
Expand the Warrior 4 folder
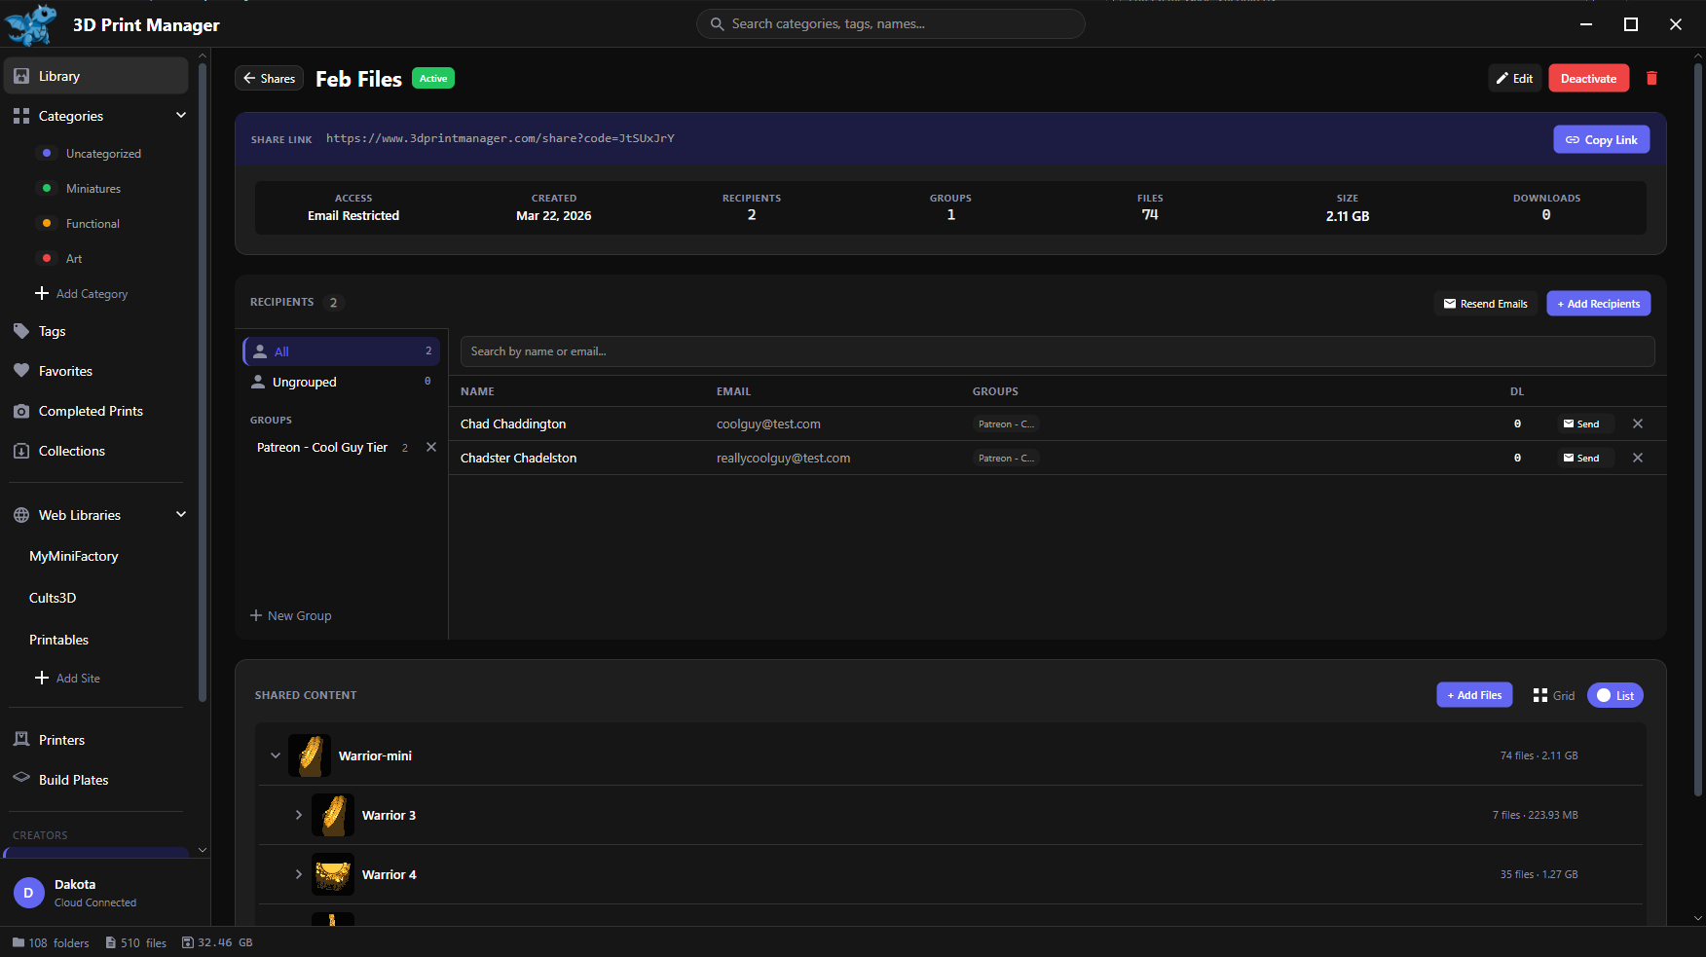tap(299, 874)
